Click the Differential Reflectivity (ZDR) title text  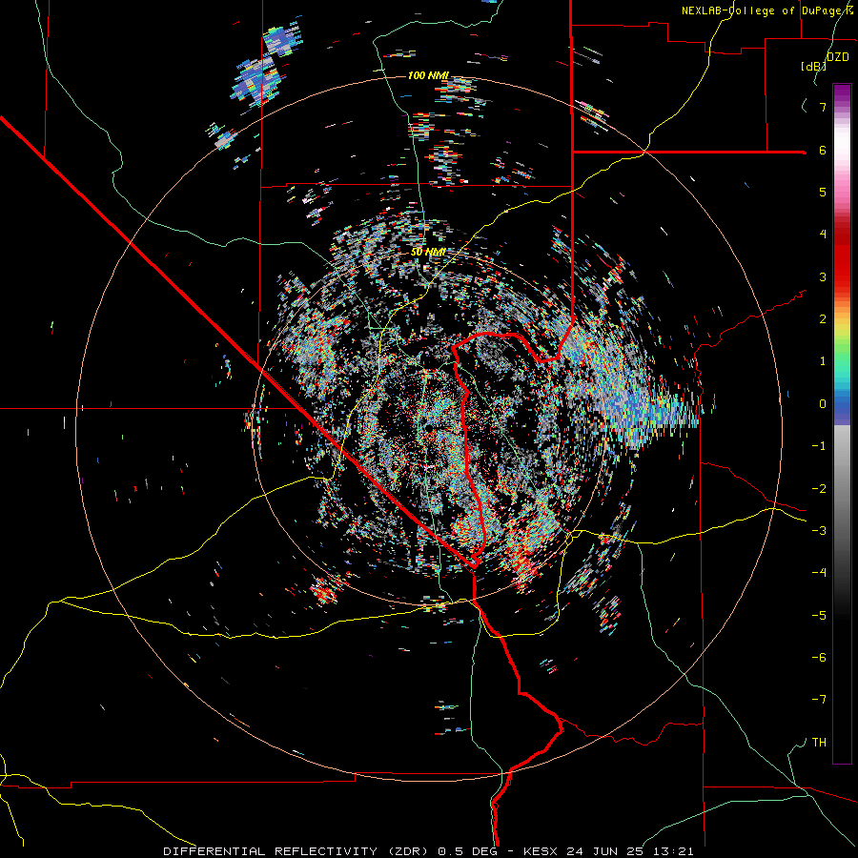[x=297, y=851]
